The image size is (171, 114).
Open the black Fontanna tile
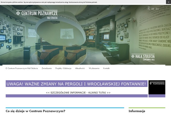tap(157, 89)
